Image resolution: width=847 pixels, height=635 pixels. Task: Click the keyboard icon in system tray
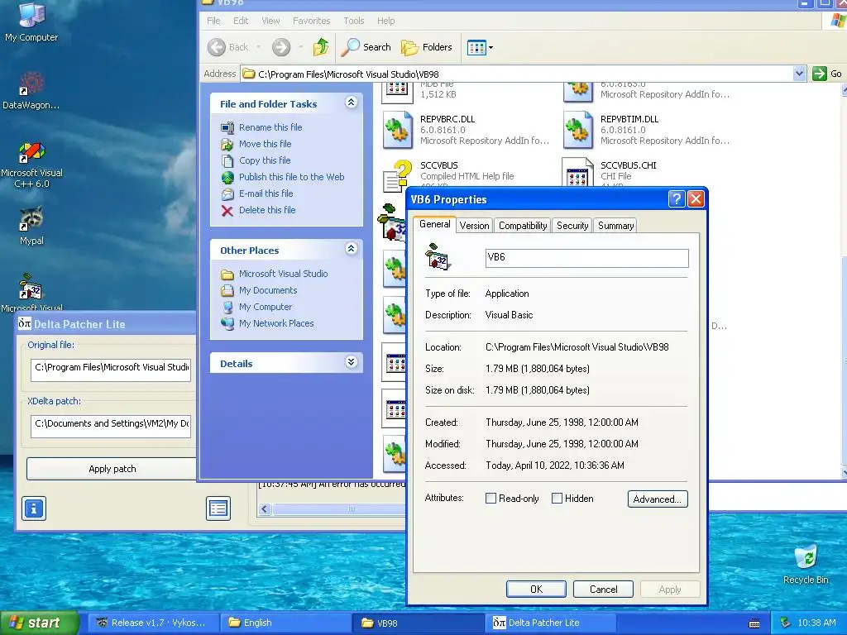click(754, 623)
